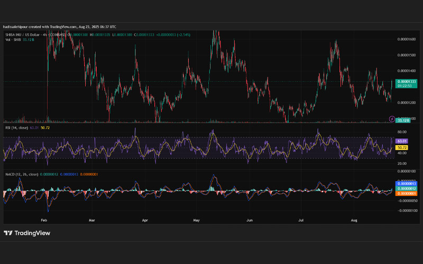This screenshot has height=264, width=423.
Task: Click the H0.00001335 high value in the header
Action: pyautogui.click(x=100, y=35)
